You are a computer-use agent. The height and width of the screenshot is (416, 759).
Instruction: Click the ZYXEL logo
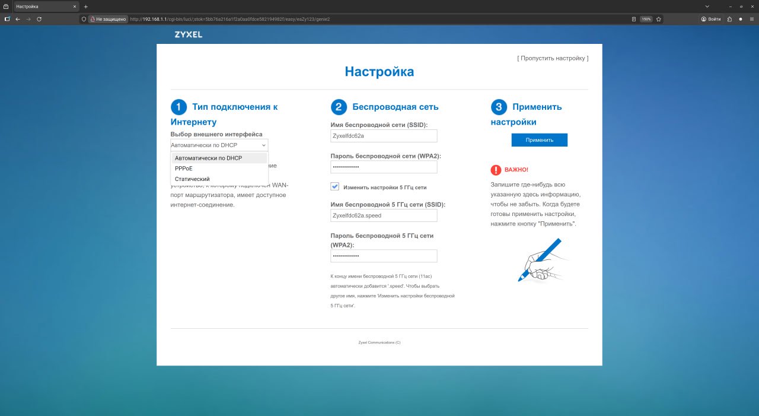188,34
